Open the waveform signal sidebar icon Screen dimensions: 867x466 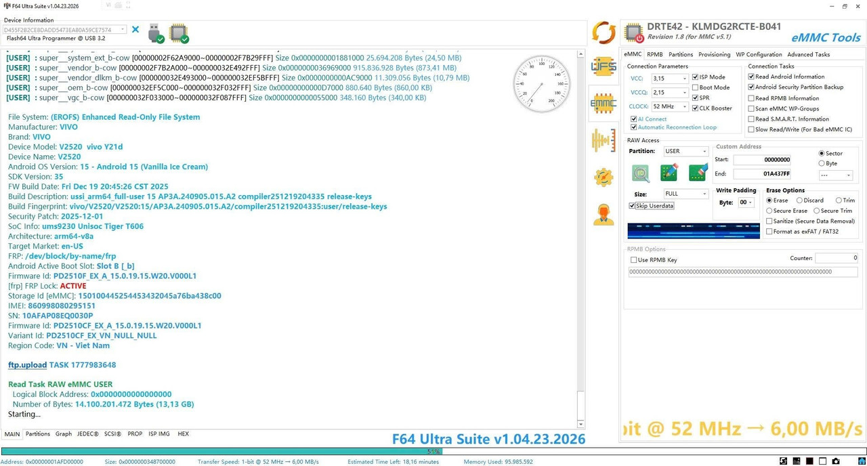pyautogui.click(x=604, y=140)
